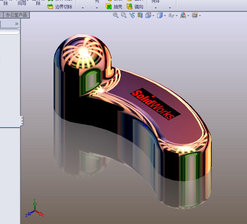This screenshot has height=224, width=247.
Task: Click the Hide/Show Items glasses icon
Action: tap(171, 16)
